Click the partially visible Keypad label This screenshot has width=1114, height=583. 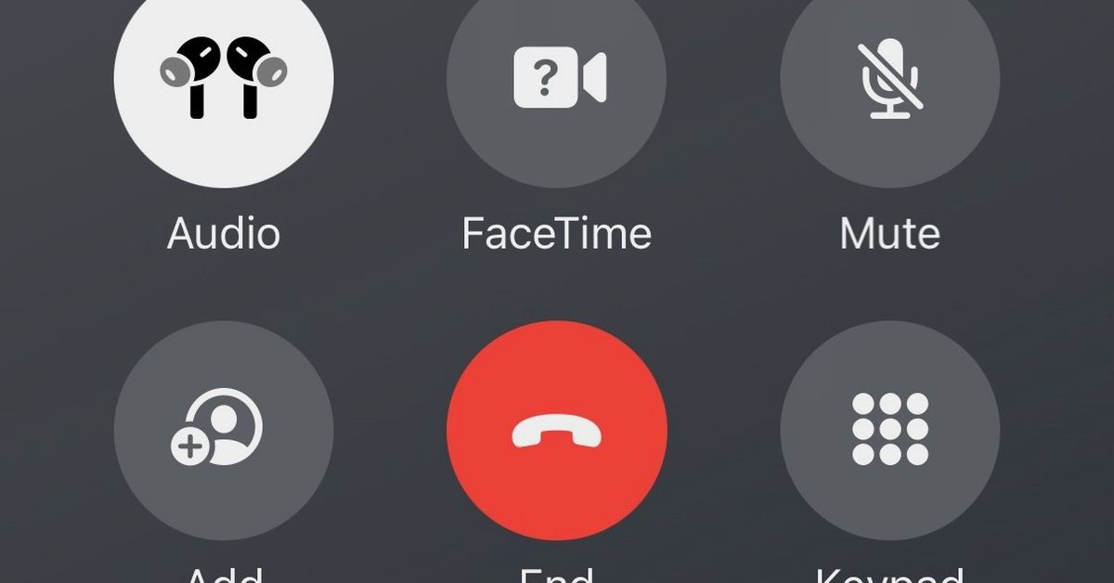[x=889, y=574]
